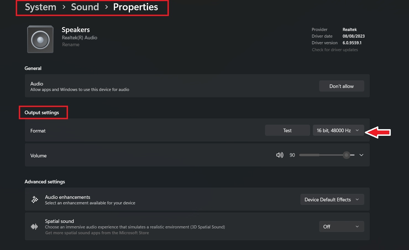
Task: Disable audio enhancements for the device
Action: pyautogui.click(x=332, y=199)
